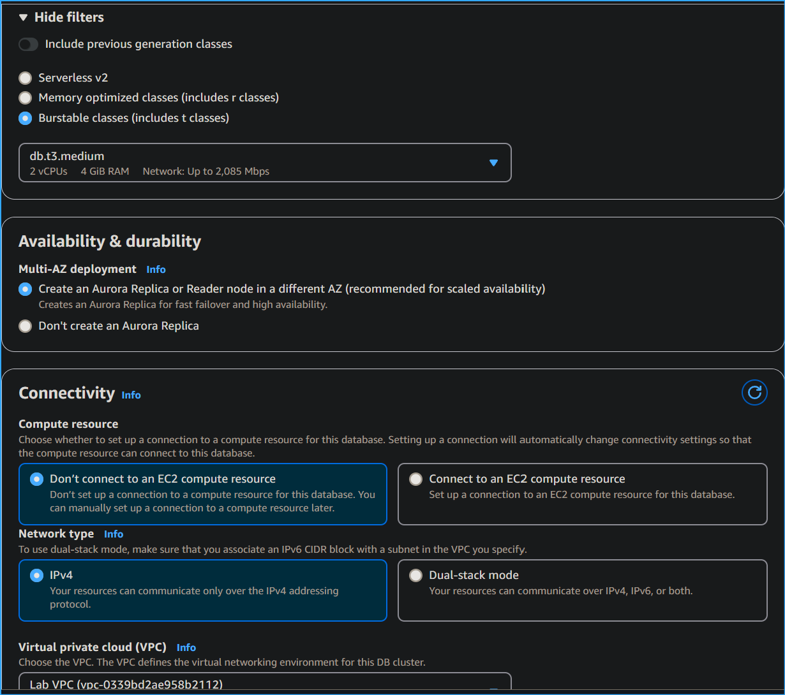Refresh the Connectivity section
The height and width of the screenshot is (695, 785).
tap(754, 392)
